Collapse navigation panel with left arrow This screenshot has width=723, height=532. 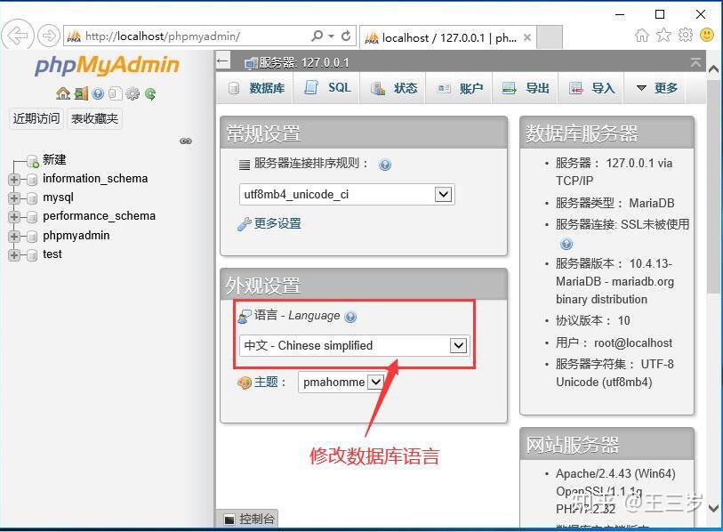tap(223, 60)
